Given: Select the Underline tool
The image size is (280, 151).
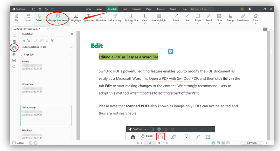Looking at the screenshot, I should coord(101,18).
